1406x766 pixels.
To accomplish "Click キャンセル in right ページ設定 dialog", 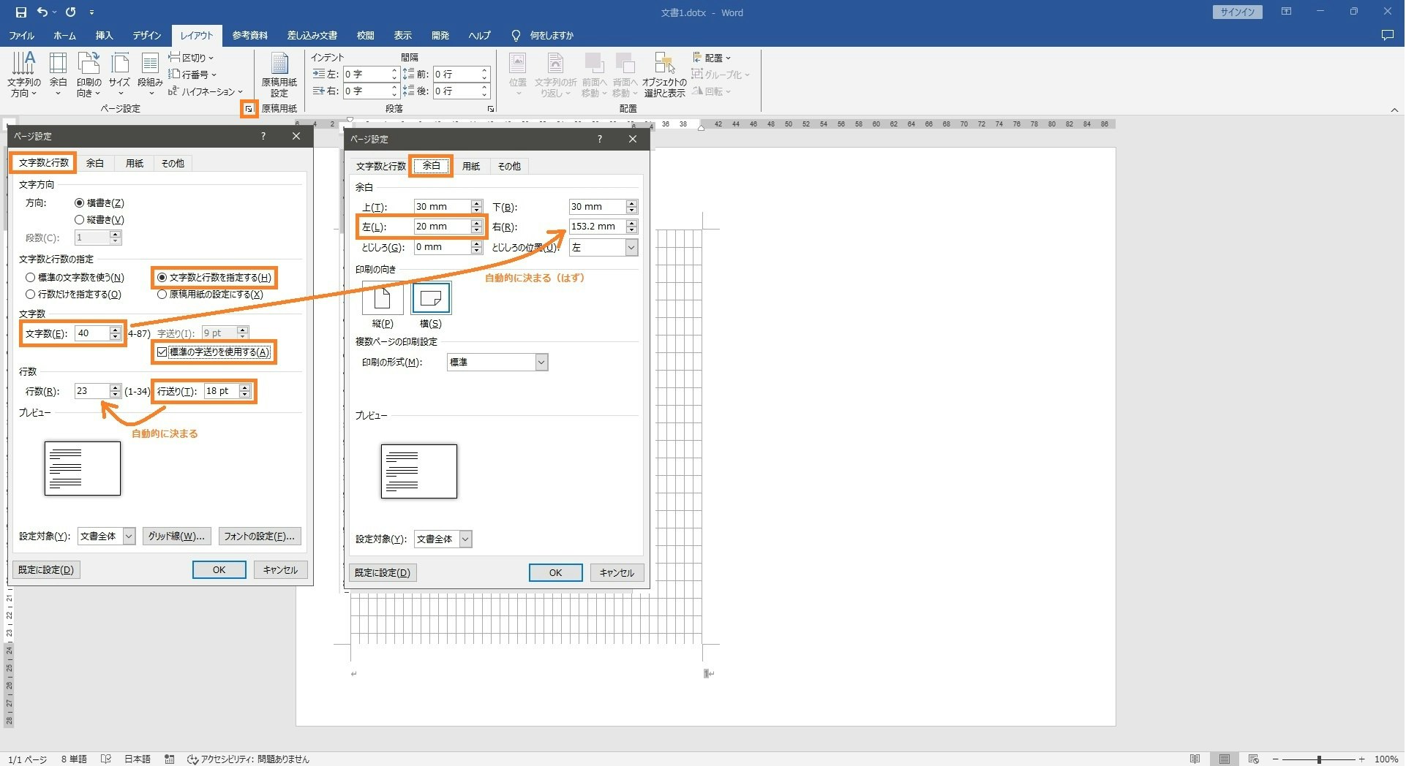I will [x=617, y=573].
